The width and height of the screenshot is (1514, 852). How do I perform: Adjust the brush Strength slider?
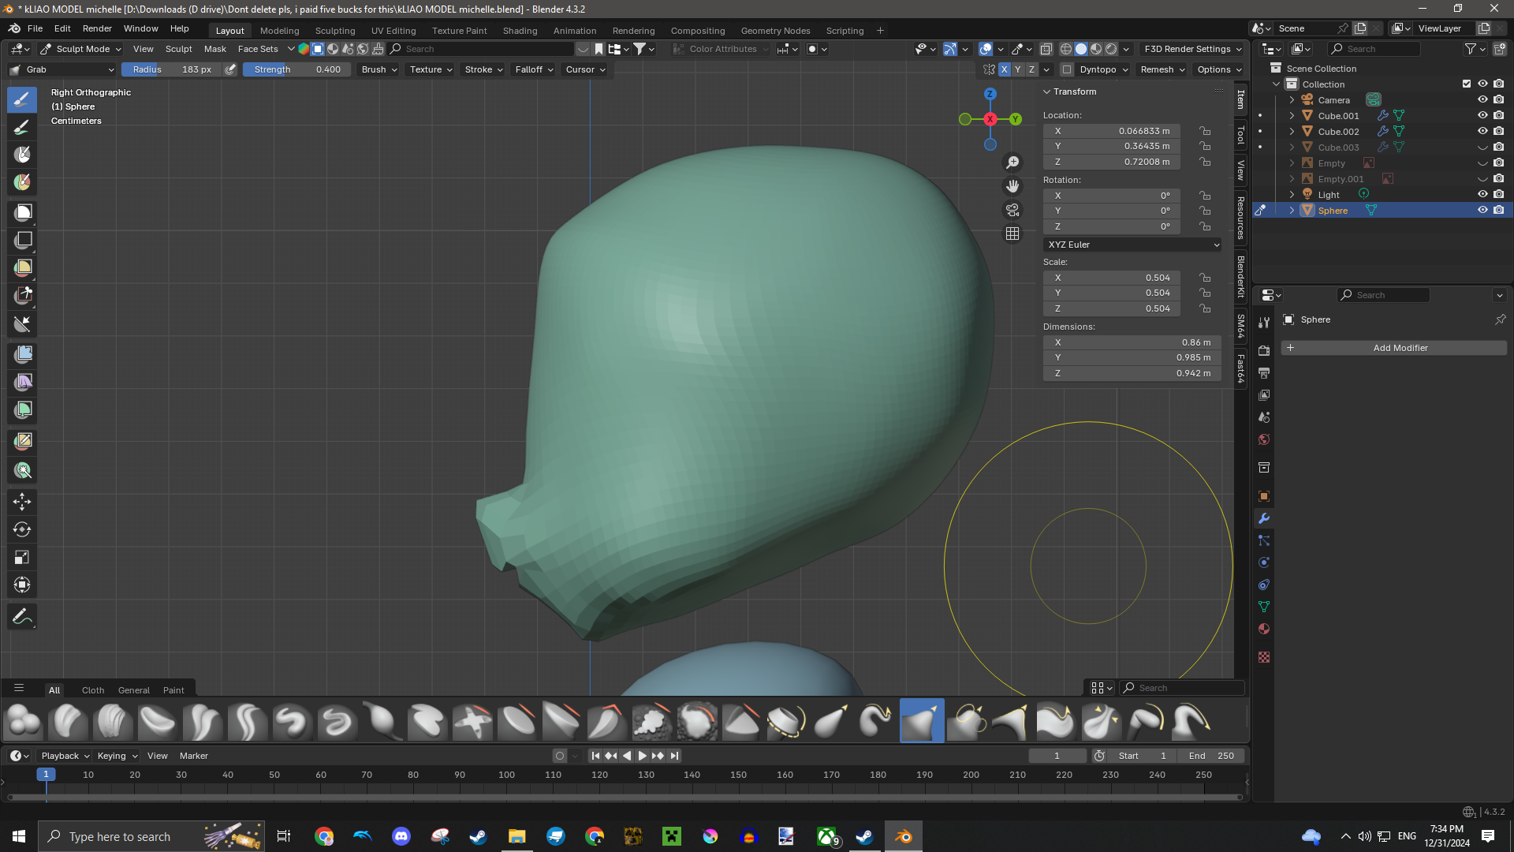(297, 69)
